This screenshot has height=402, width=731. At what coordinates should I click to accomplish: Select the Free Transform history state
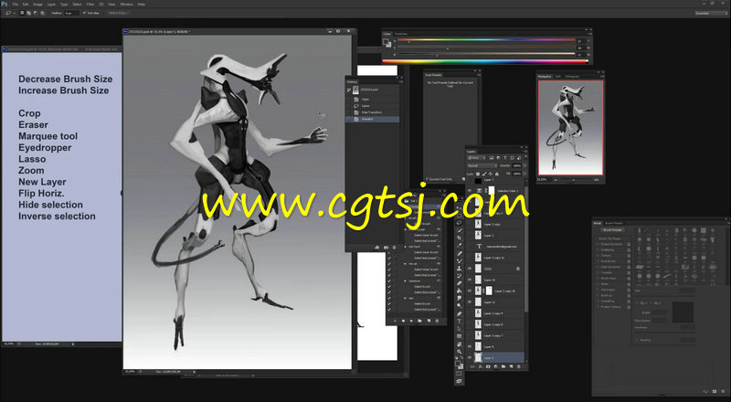click(373, 112)
